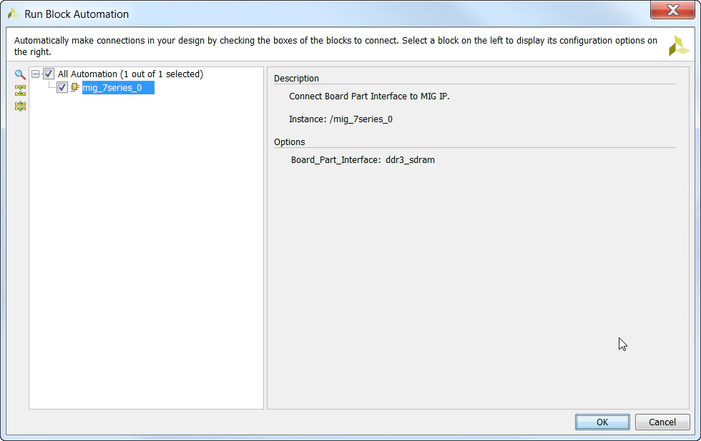The height and width of the screenshot is (441, 701).
Task: Select the mig_7series_0 tree item
Action: point(117,88)
